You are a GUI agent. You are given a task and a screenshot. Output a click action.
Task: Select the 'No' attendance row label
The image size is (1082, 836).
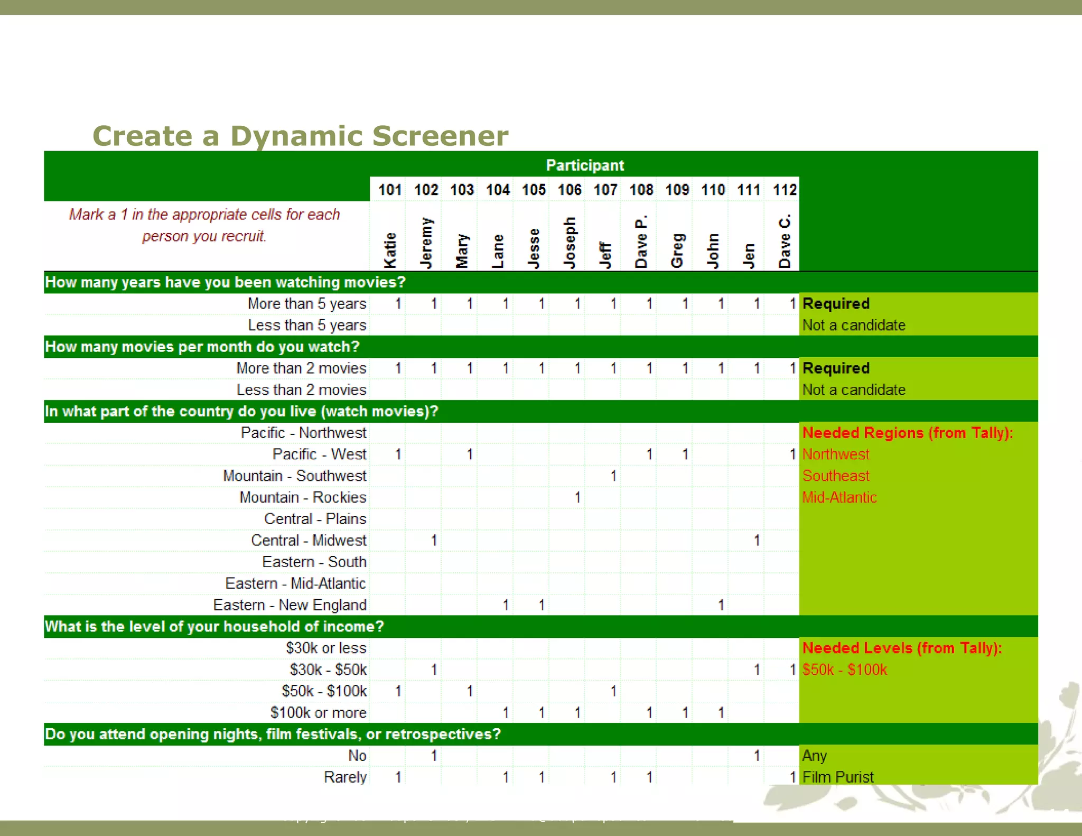tap(357, 756)
